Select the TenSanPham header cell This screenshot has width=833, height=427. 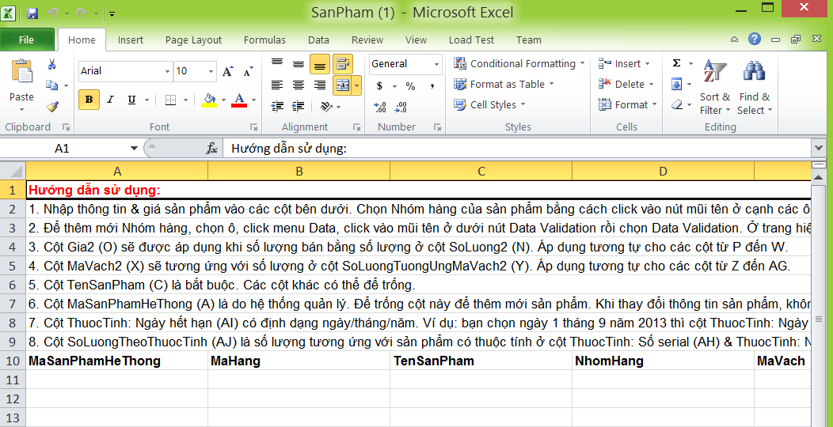481,361
